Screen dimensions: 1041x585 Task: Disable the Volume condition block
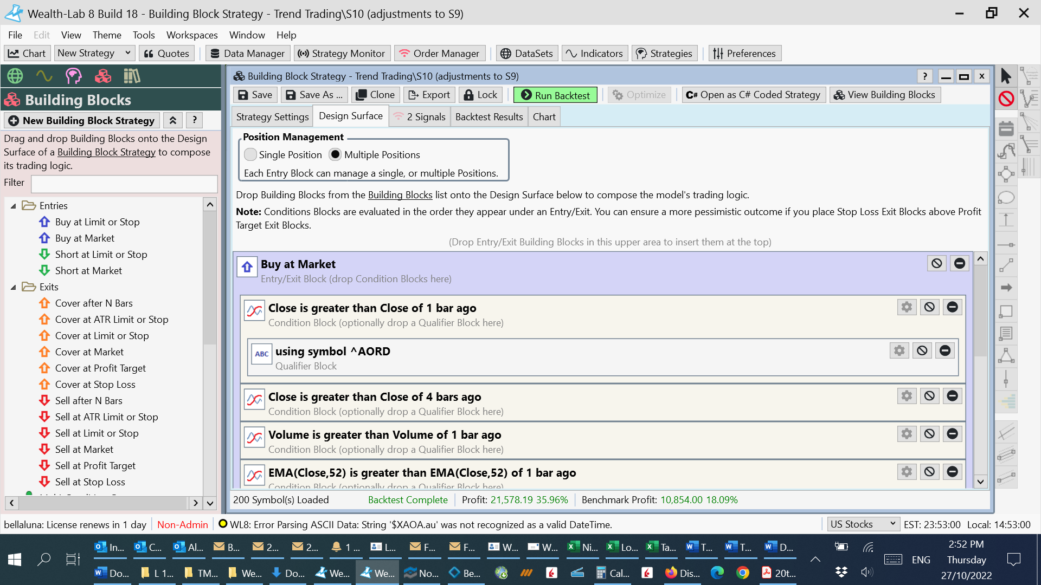pos(929,434)
